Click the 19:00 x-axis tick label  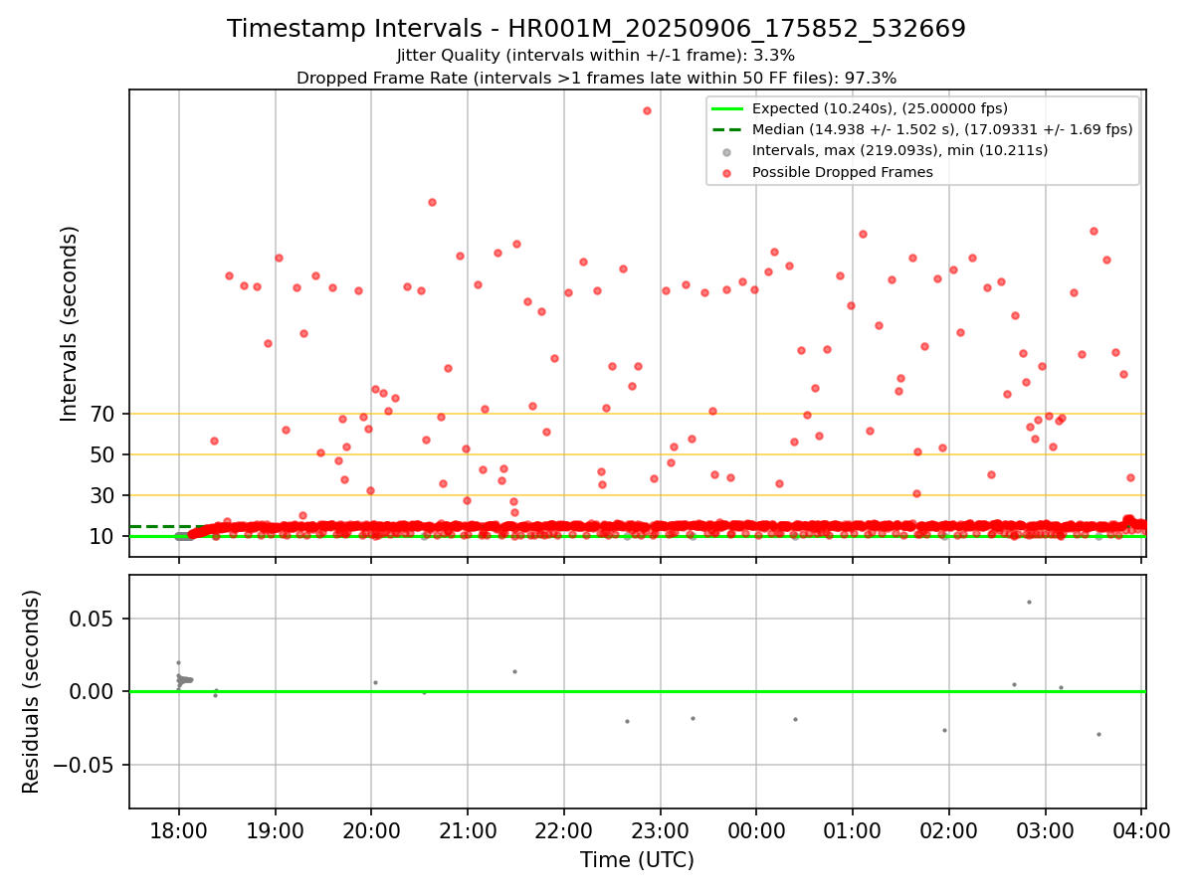276,829
